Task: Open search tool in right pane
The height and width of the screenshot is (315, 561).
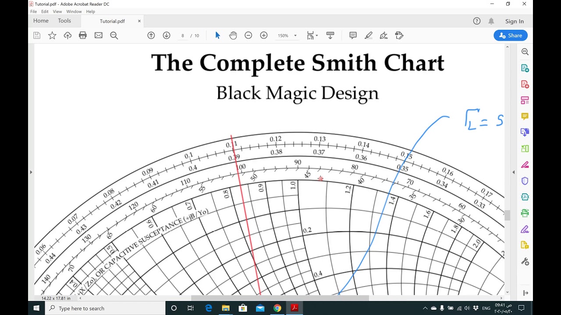Action: pos(525,52)
